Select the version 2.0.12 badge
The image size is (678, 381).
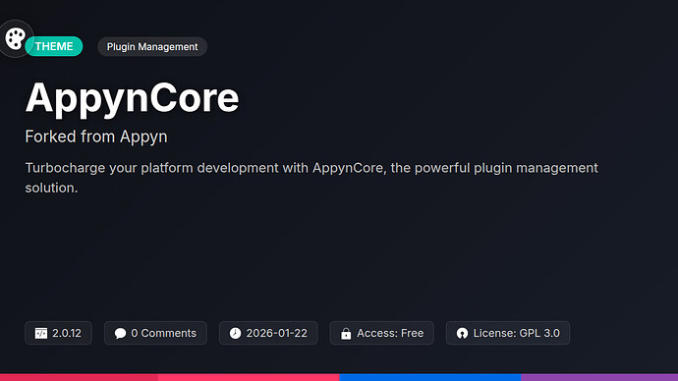pos(58,333)
